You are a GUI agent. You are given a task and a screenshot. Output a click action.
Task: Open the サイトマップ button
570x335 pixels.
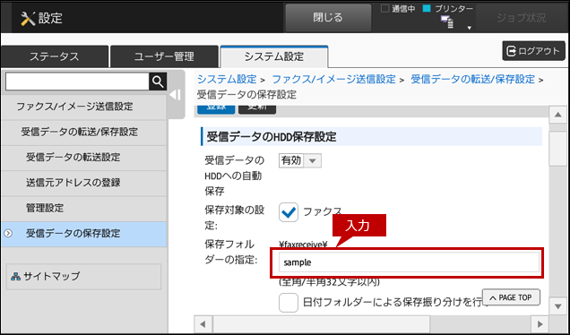[83, 277]
